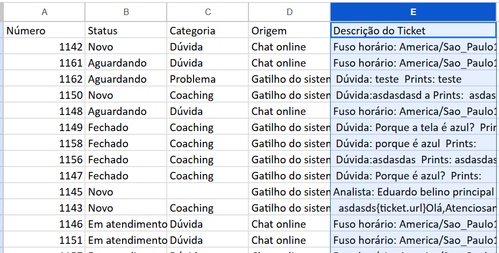Select 'Em atendimento' status for ticket 1146
This screenshot has height=253, width=499.
(x=126, y=224)
